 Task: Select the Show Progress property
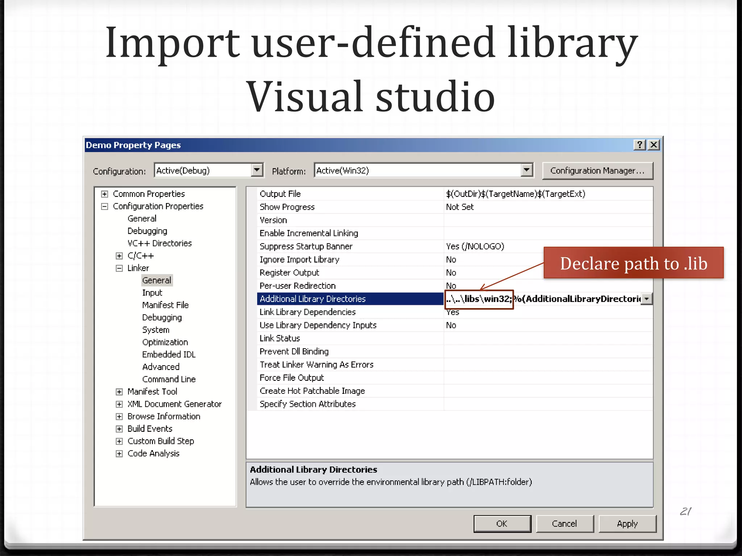point(350,207)
